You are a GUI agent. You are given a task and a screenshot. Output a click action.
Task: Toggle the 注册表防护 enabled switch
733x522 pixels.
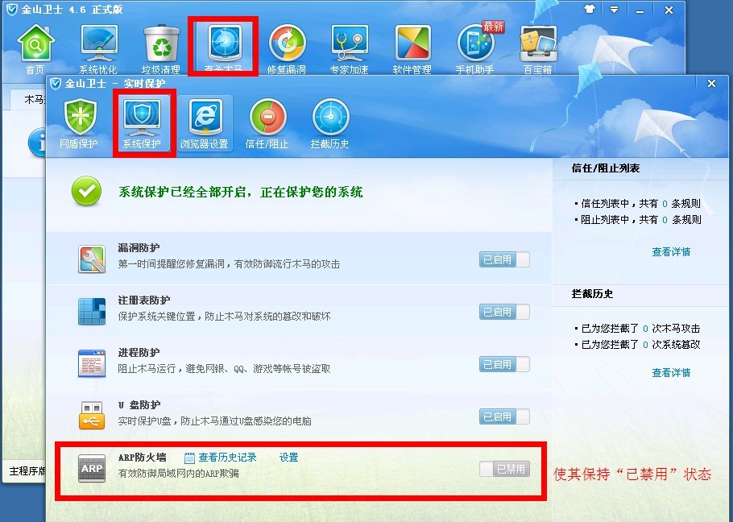(504, 312)
